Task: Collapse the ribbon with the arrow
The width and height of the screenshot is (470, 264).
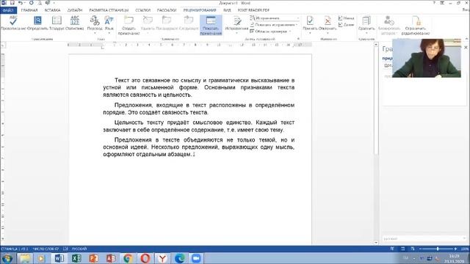Action: pos(466,39)
